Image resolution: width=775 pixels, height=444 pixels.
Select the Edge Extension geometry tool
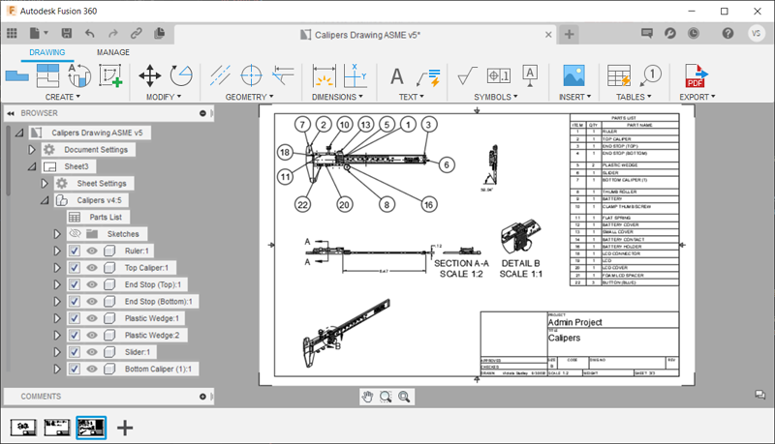click(283, 75)
